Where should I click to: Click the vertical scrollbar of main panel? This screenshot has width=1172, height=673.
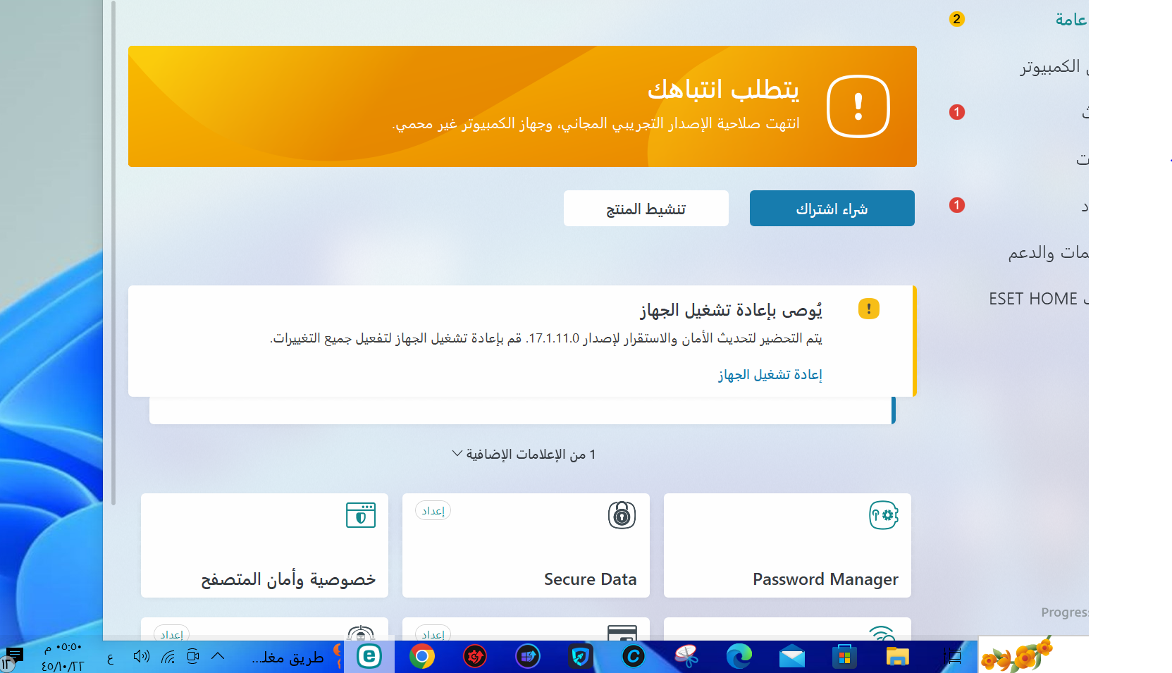pyautogui.click(x=113, y=254)
